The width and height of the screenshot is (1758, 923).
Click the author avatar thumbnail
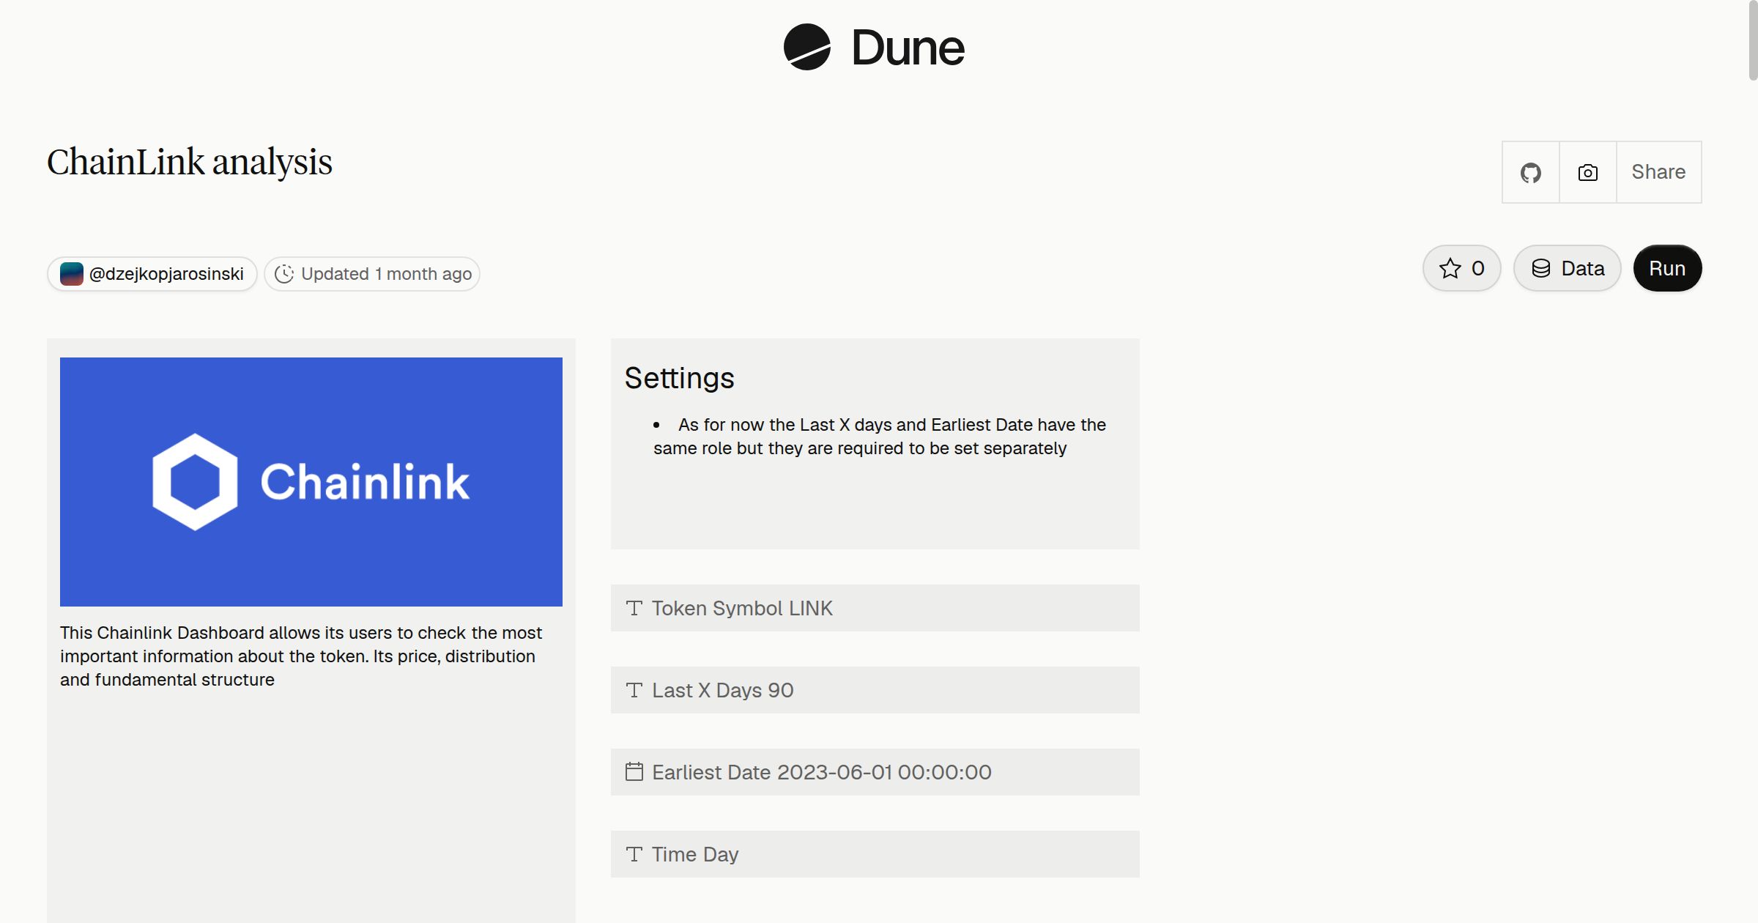[x=72, y=274]
